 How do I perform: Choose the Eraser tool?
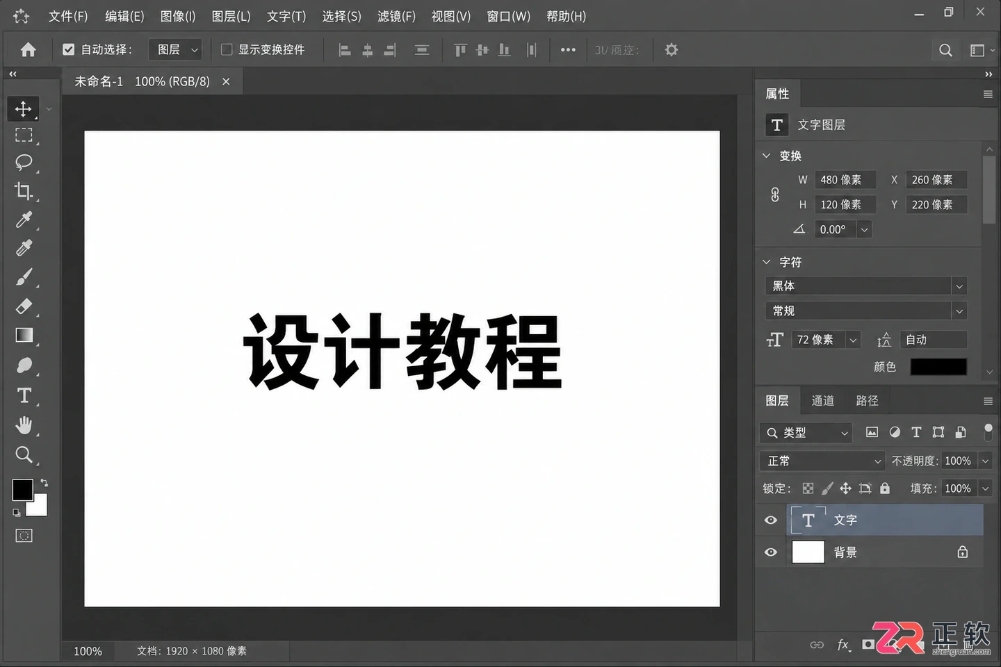(24, 306)
